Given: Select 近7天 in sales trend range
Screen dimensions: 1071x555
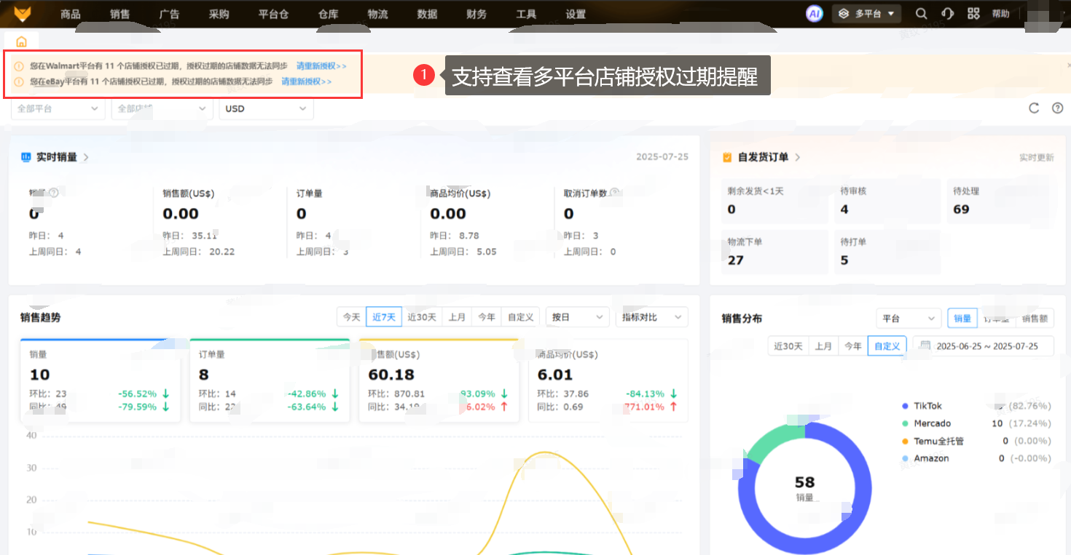Looking at the screenshot, I should point(384,317).
